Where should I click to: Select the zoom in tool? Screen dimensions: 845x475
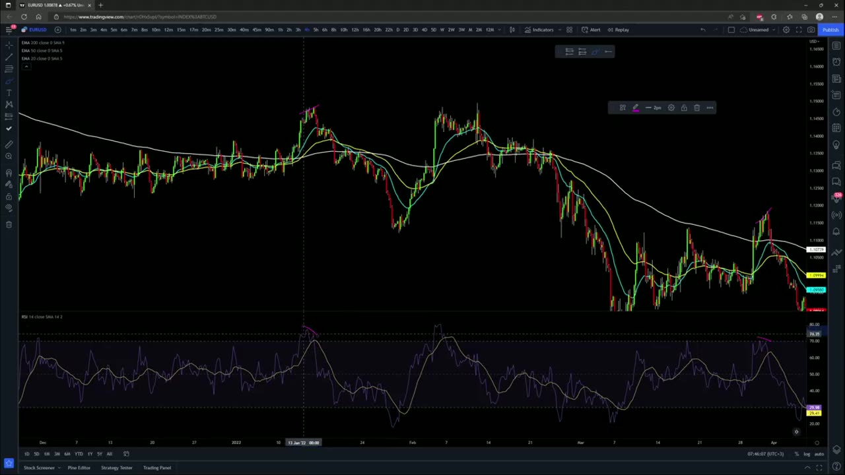coord(9,156)
